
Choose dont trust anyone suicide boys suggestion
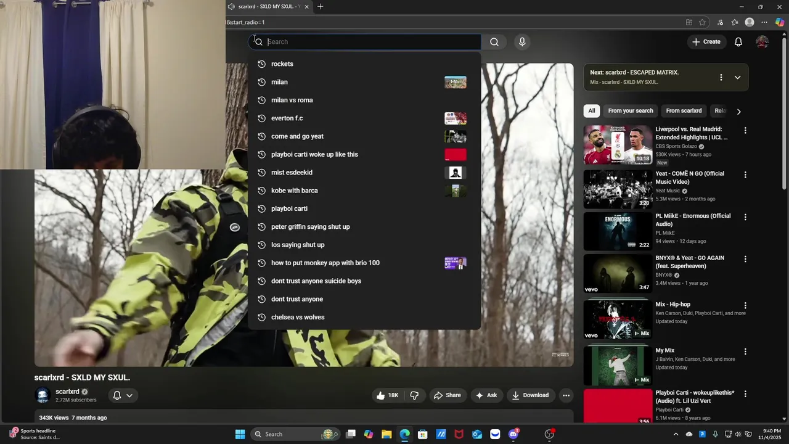364,281
